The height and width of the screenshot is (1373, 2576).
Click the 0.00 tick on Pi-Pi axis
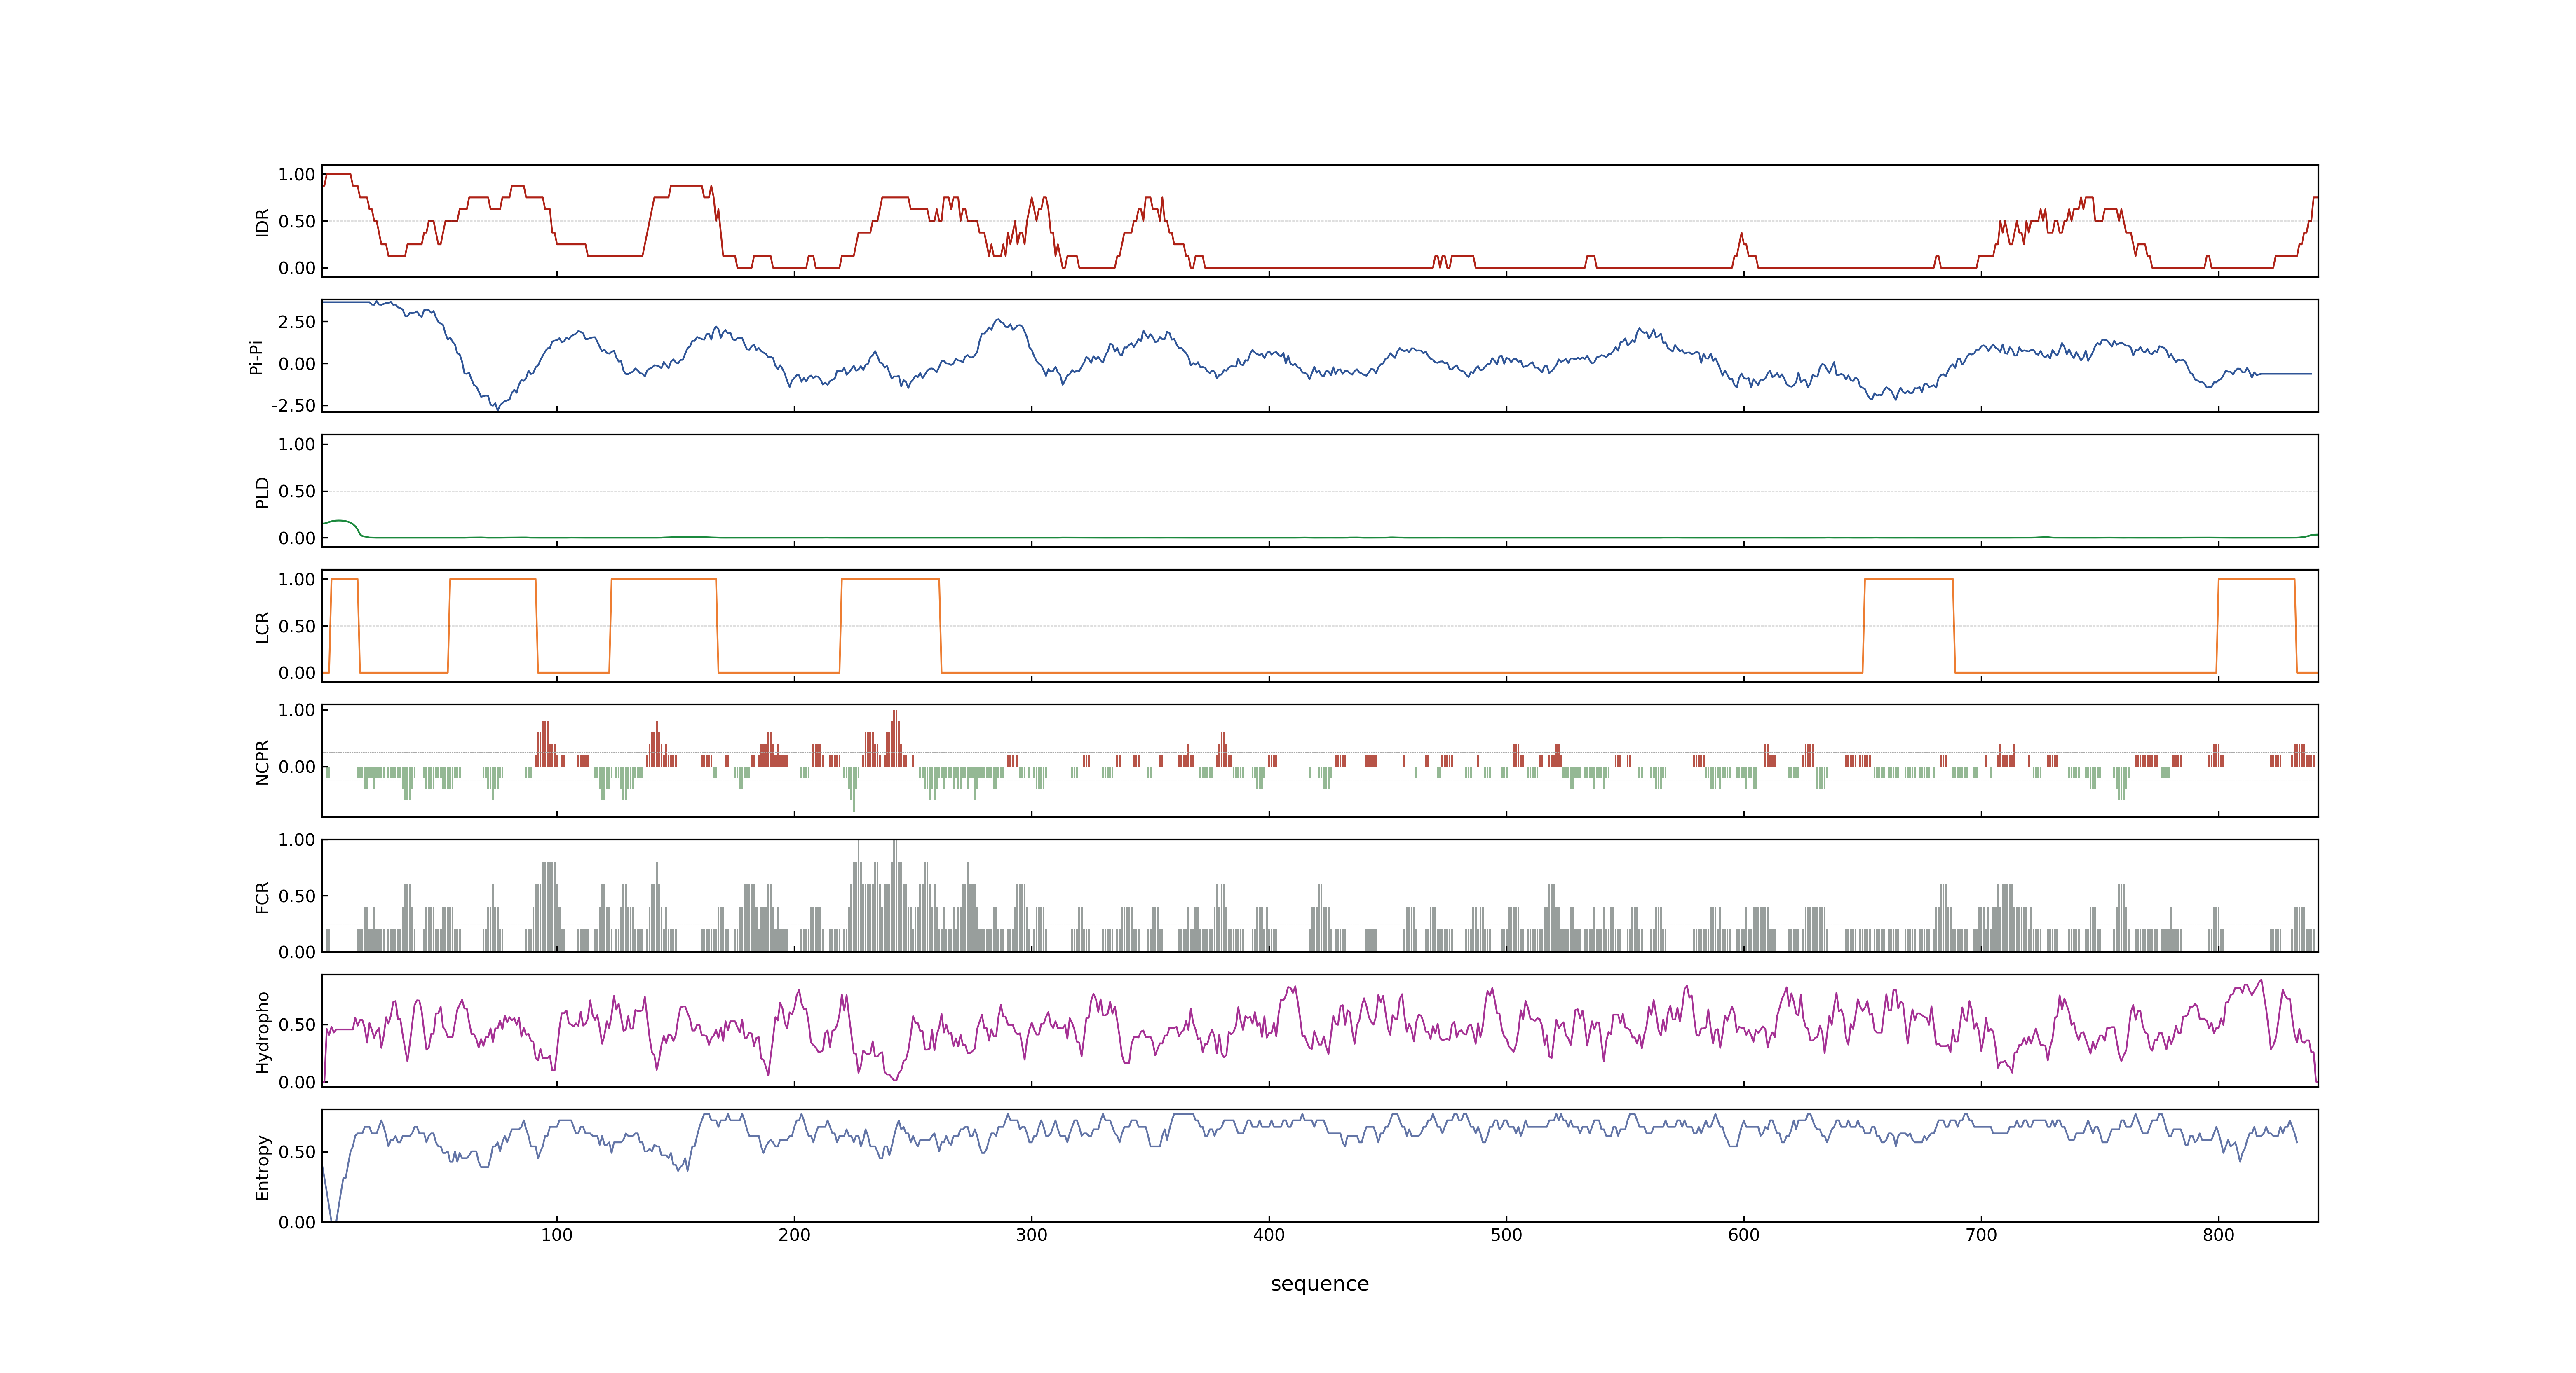pyautogui.click(x=297, y=364)
